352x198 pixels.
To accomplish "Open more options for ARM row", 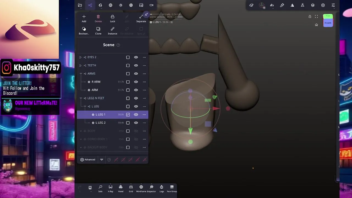I will click(x=144, y=90).
